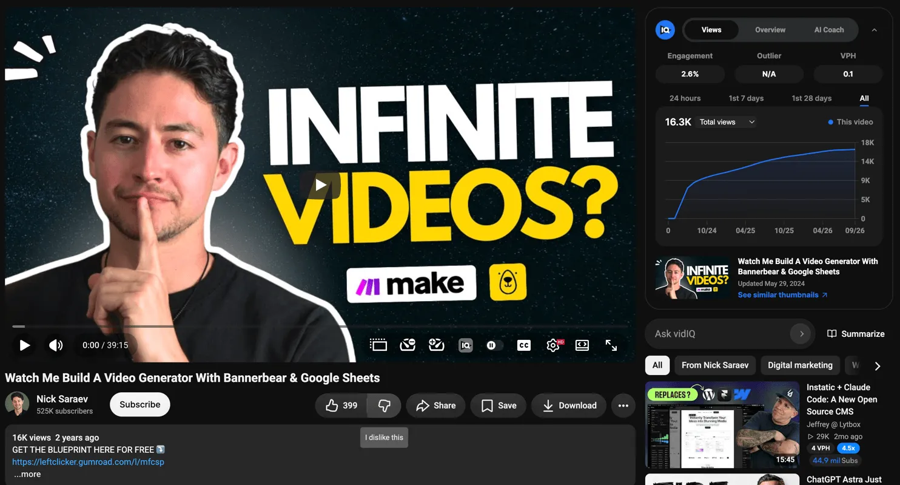The width and height of the screenshot is (900, 485).
Task: Filter by From Nick Saraev chip
Action: [715, 365]
